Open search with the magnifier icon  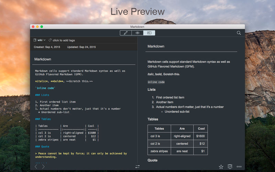(x=239, y=33)
